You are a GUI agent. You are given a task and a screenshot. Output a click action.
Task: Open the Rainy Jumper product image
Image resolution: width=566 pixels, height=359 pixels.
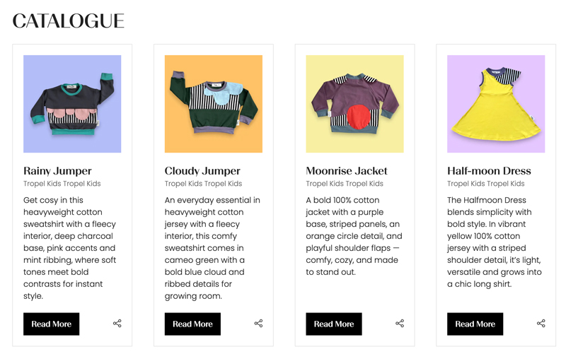[72, 104]
